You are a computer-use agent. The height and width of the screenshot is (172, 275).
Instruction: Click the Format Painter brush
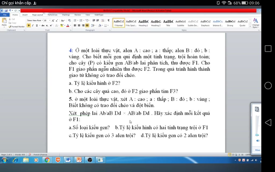coord(16,27)
